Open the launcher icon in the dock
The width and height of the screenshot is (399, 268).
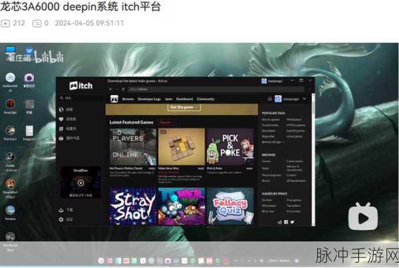click(x=101, y=261)
